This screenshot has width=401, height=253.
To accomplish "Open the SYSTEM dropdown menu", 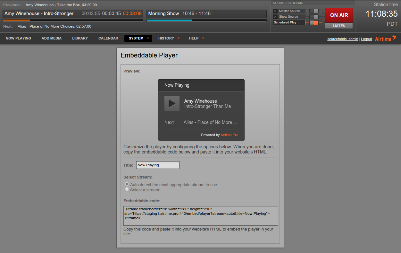I will pos(138,38).
